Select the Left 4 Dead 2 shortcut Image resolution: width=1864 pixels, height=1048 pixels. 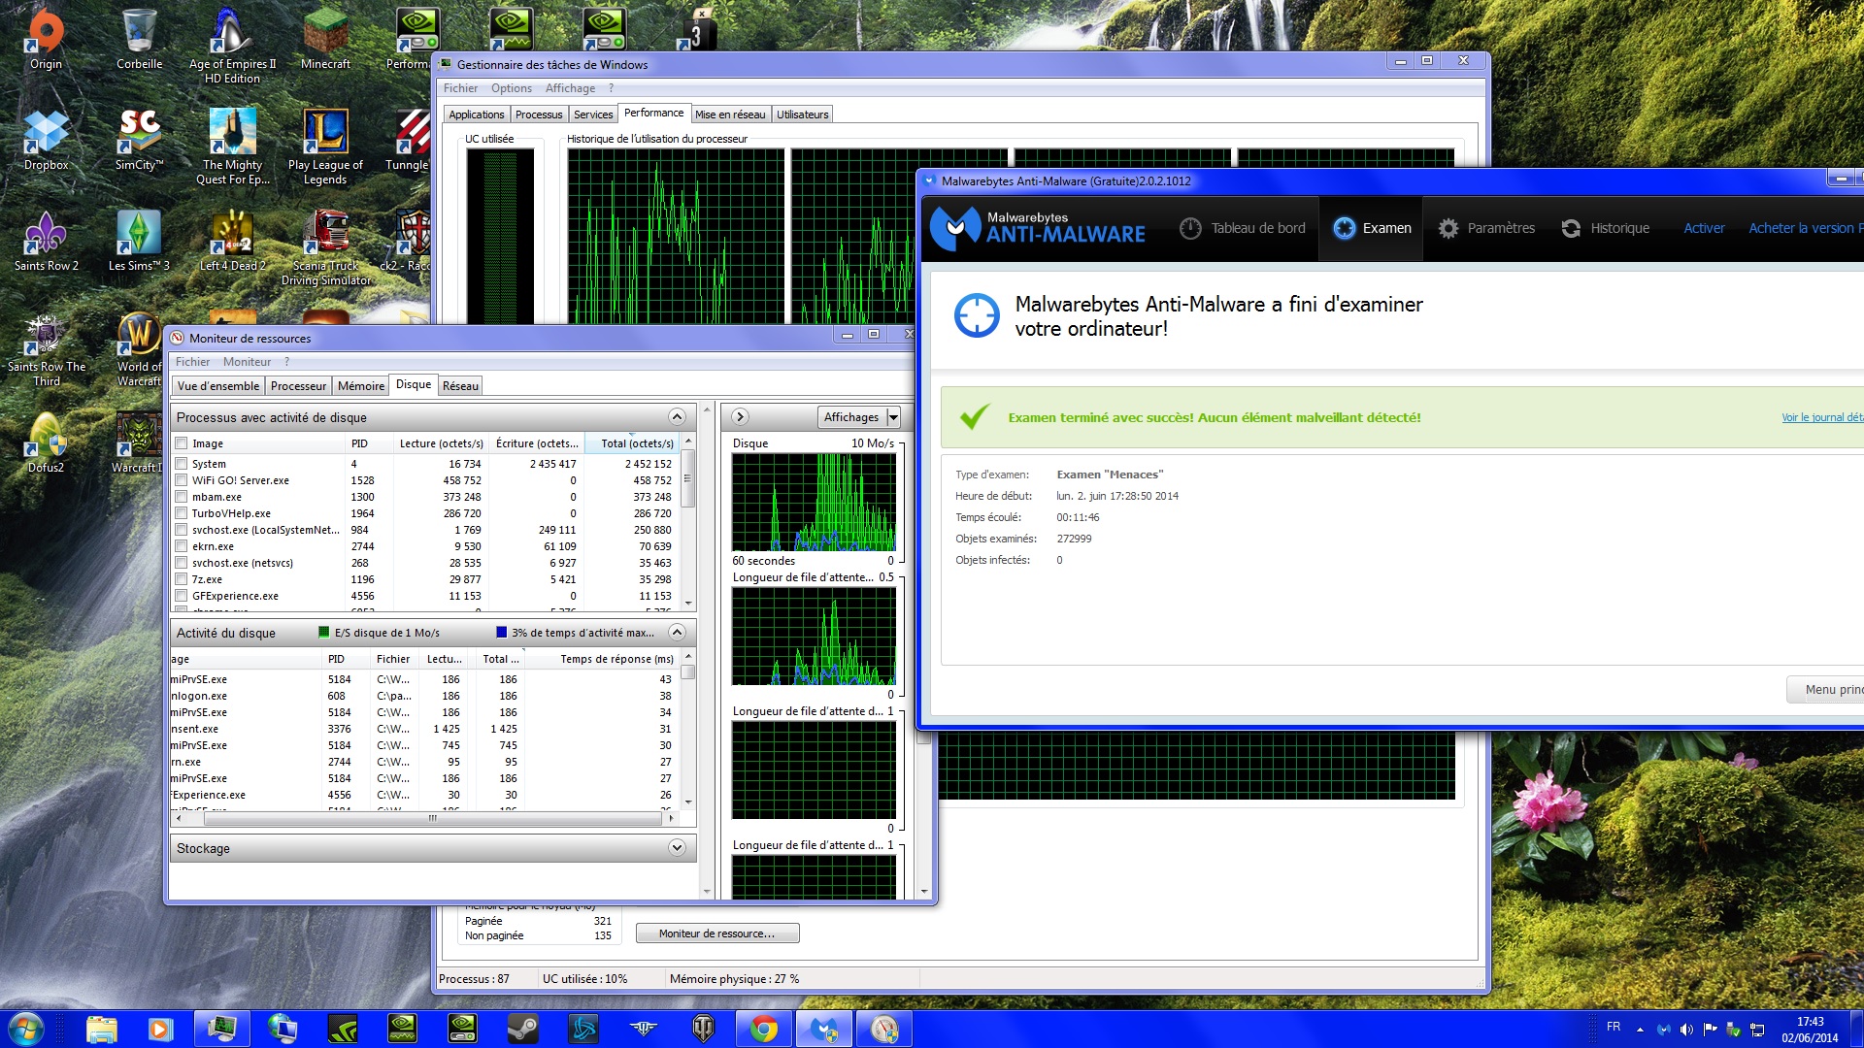(232, 241)
